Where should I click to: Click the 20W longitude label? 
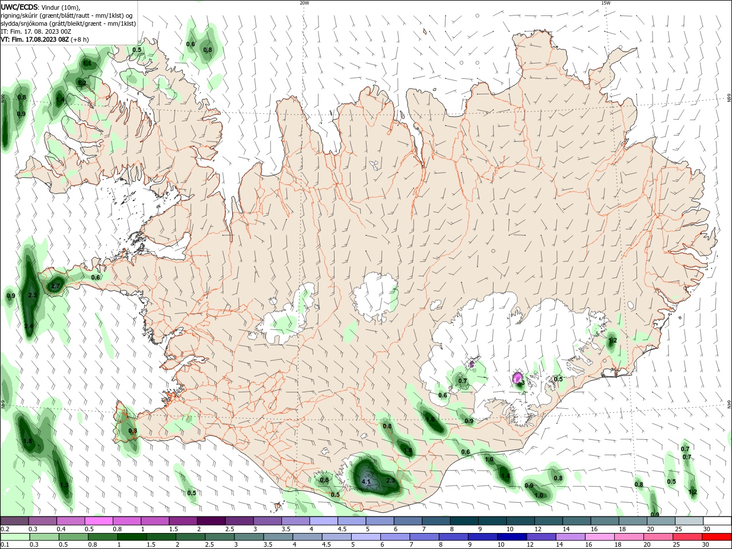304,3
